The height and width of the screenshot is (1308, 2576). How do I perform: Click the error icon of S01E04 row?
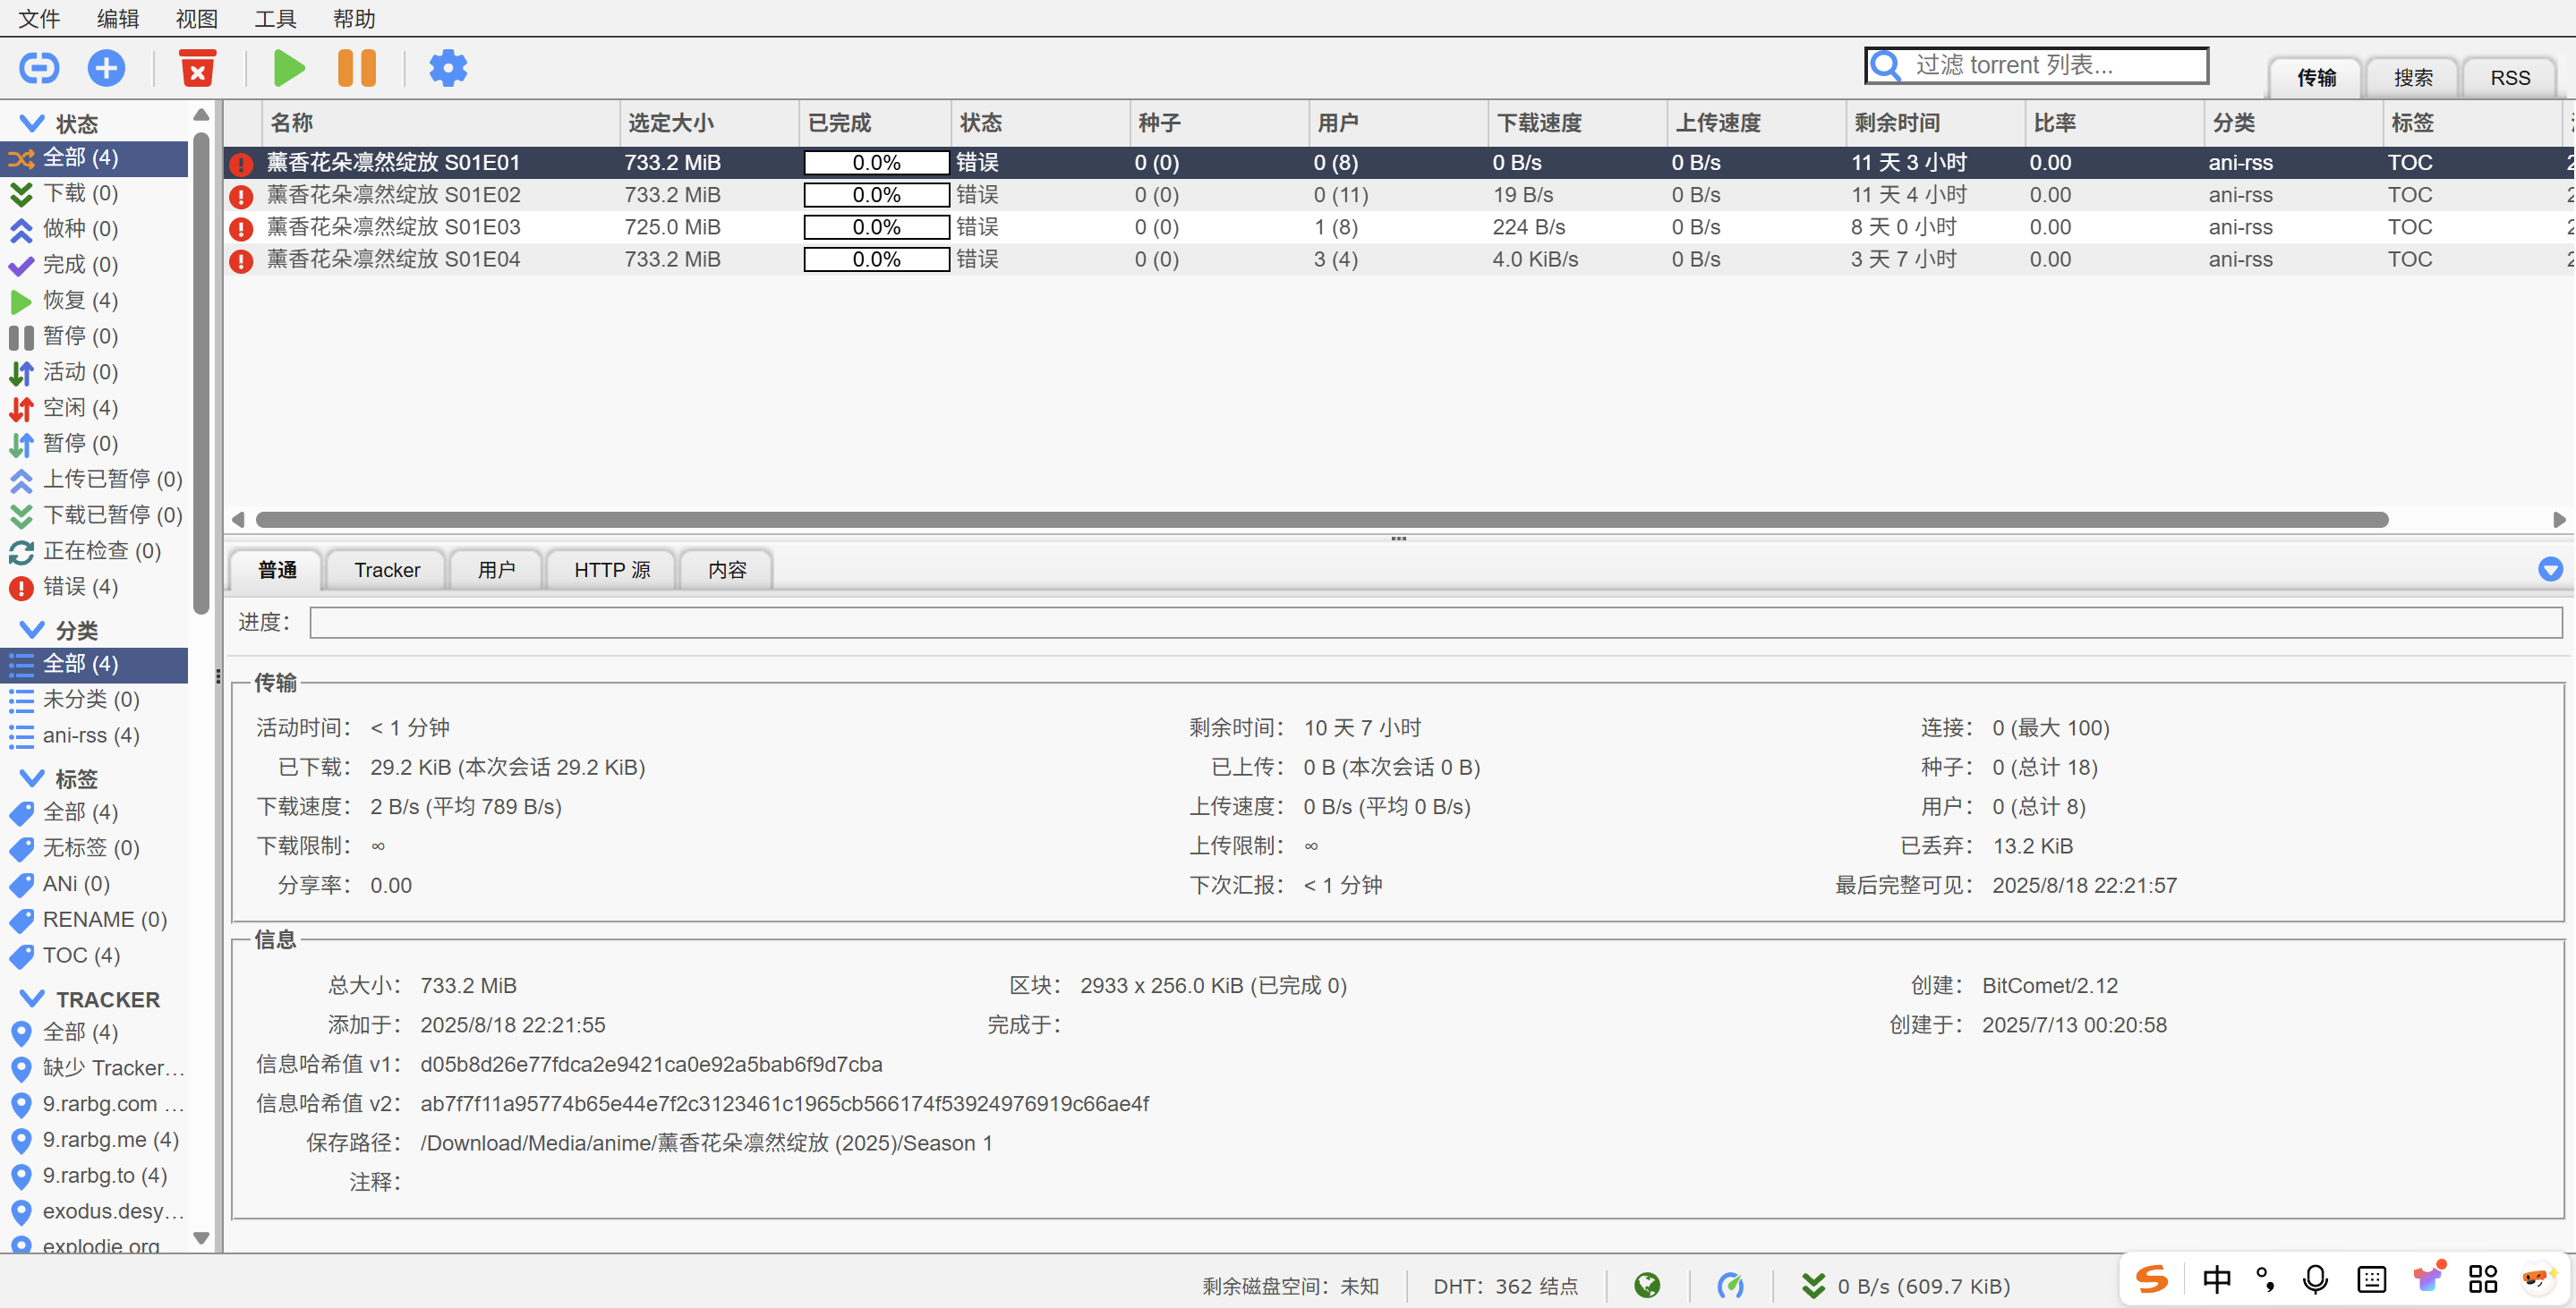[x=241, y=261]
